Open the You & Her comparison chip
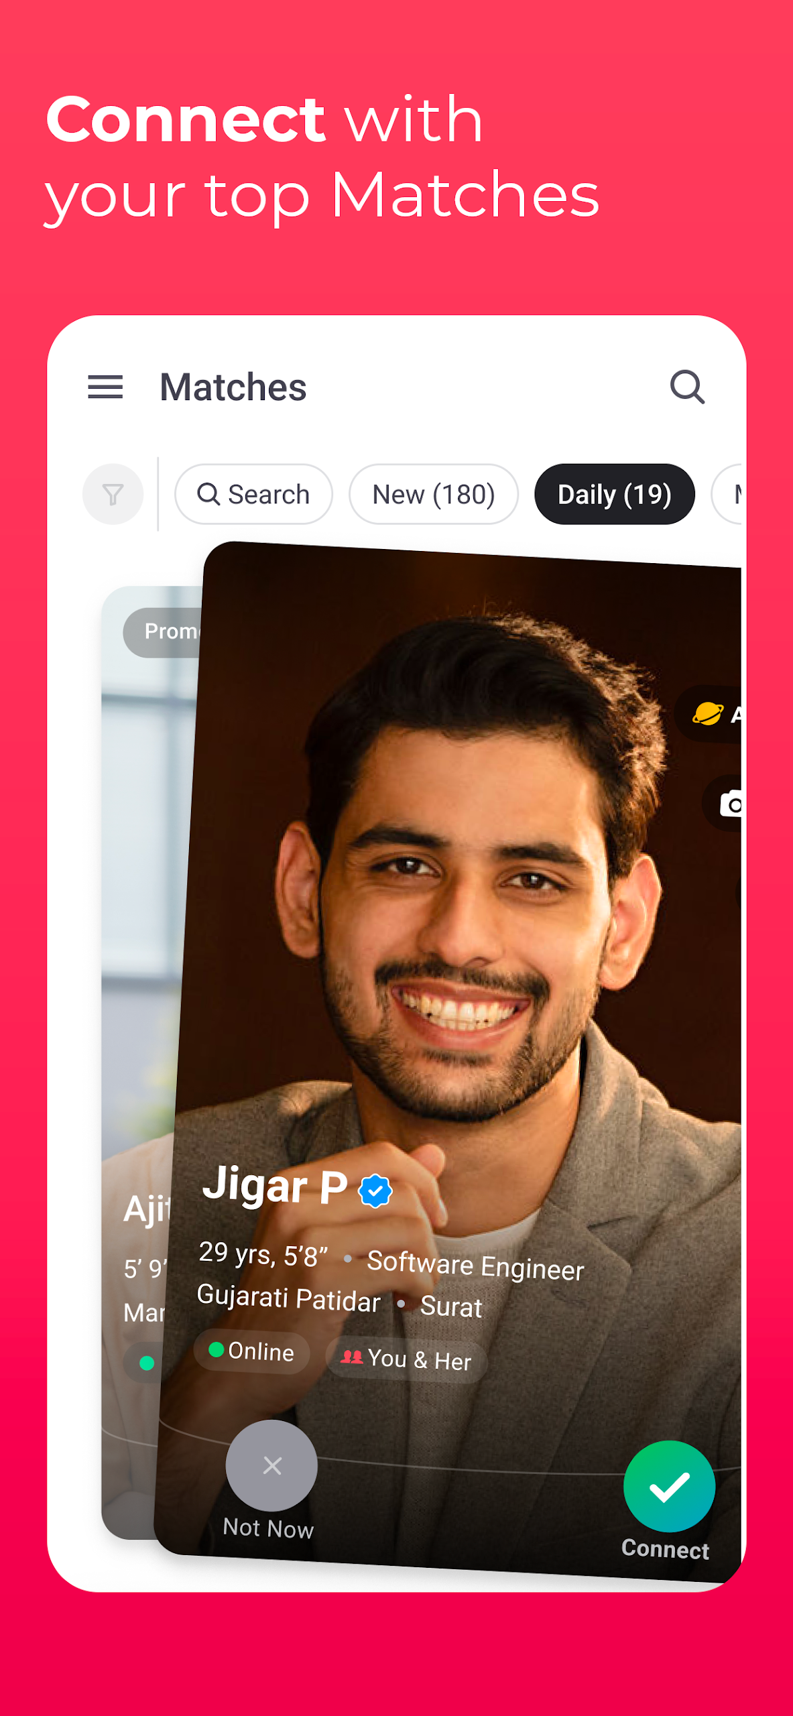The height and width of the screenshot is (1716, 793). (406, 1359)
